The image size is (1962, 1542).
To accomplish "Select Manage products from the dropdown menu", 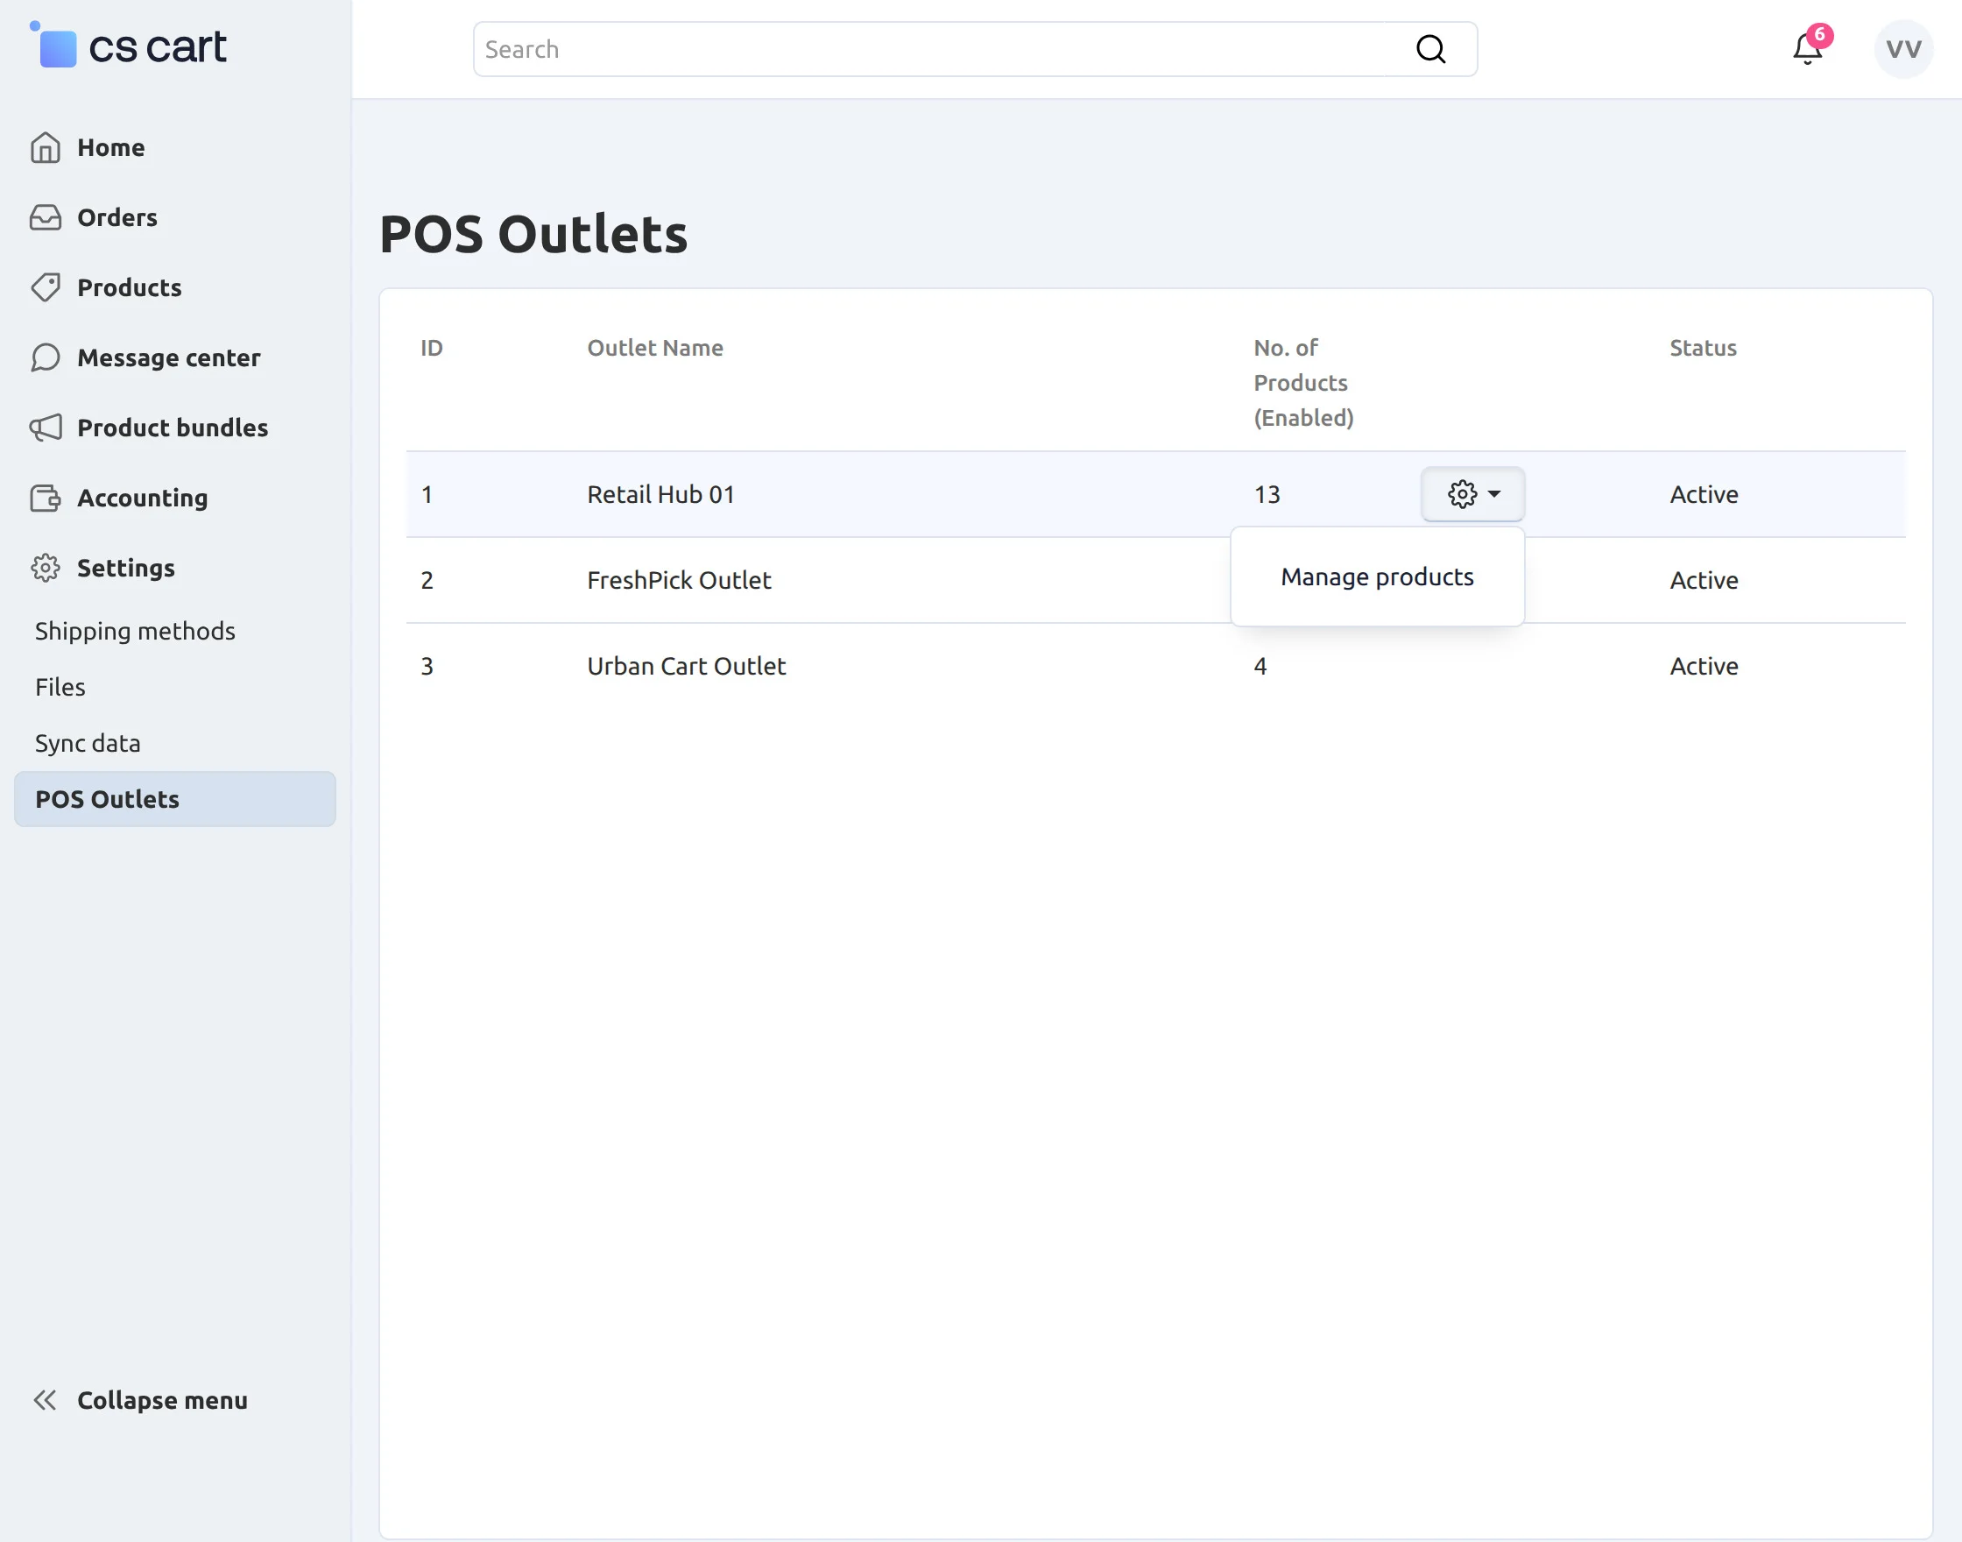I will [x=1376, y=576].
